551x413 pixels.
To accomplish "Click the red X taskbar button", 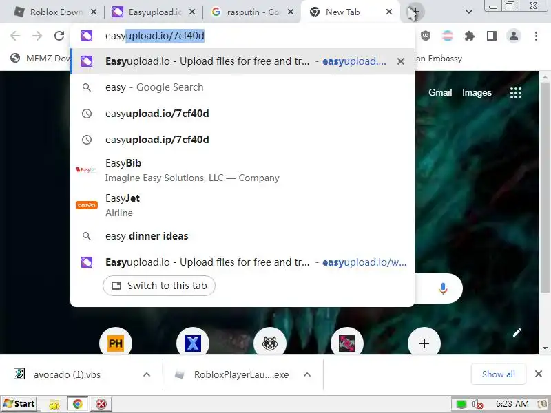I will coord(101,404).
